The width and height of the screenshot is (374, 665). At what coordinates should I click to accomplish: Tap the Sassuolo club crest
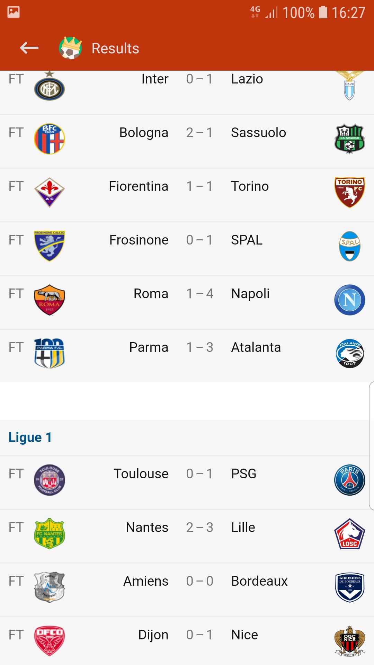click(x=349, y=139)
